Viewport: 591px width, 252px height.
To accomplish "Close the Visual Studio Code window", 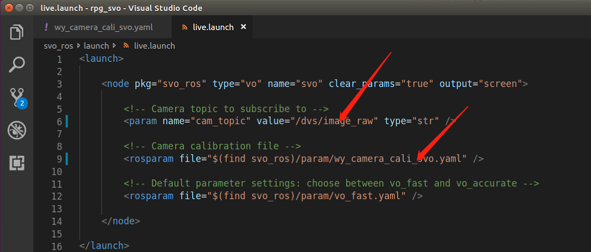I will [x=9, y=8].
